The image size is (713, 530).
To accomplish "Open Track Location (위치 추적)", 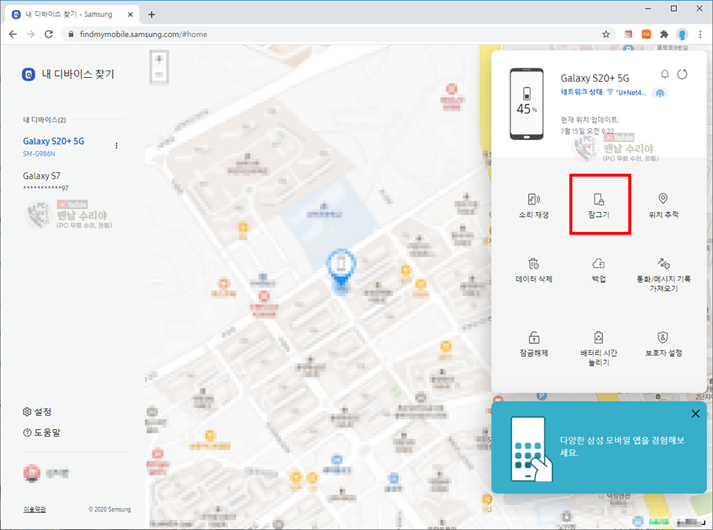I will (x=663, y=205).
